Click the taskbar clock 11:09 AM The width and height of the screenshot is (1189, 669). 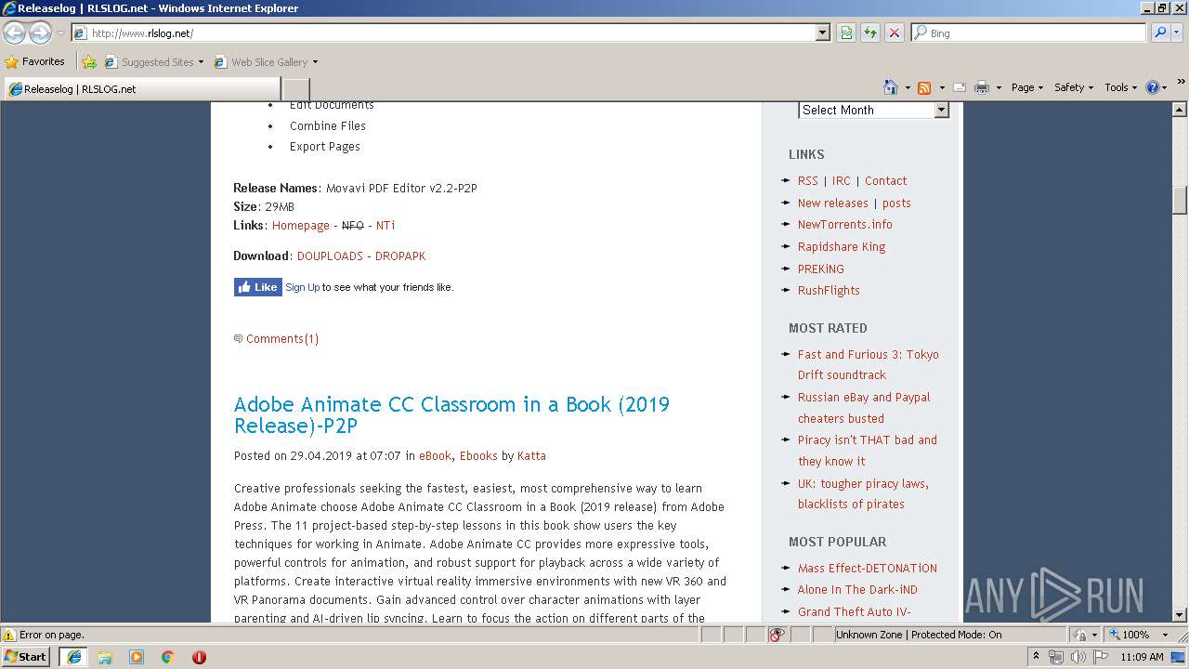point(1142,657)
